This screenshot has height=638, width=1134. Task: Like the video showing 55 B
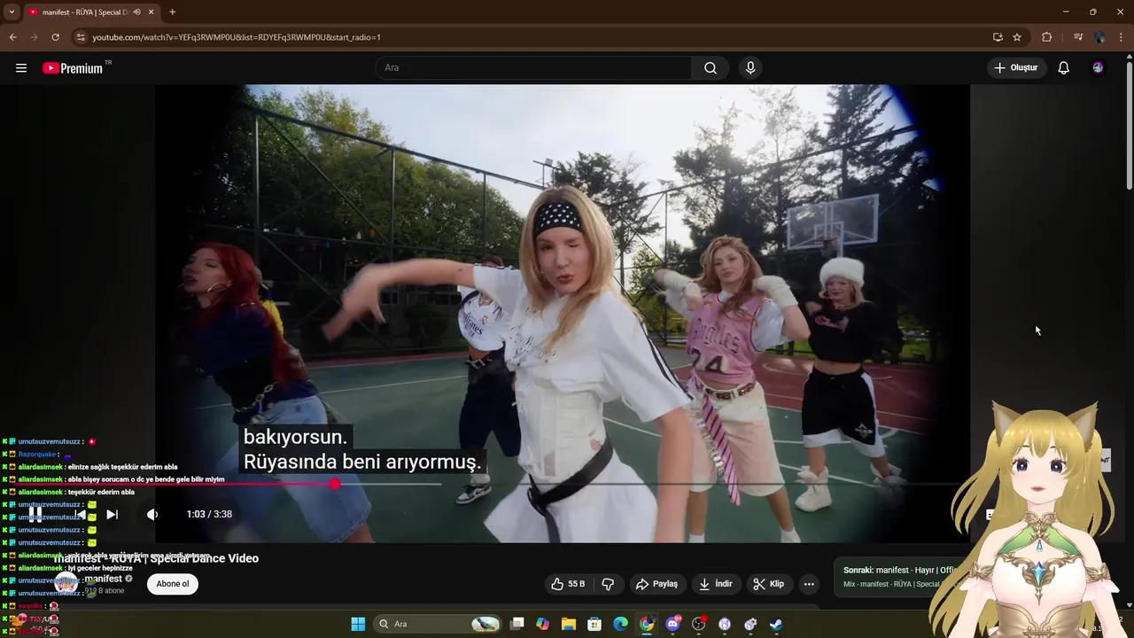coord(568,584)
